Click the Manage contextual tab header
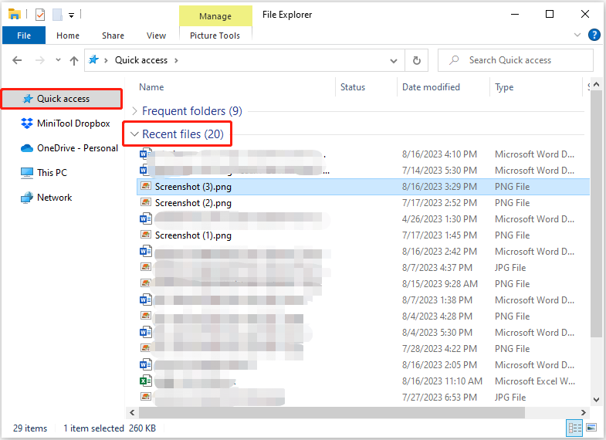The width and height of the screenshot is (606, 440). click(215, 16)
